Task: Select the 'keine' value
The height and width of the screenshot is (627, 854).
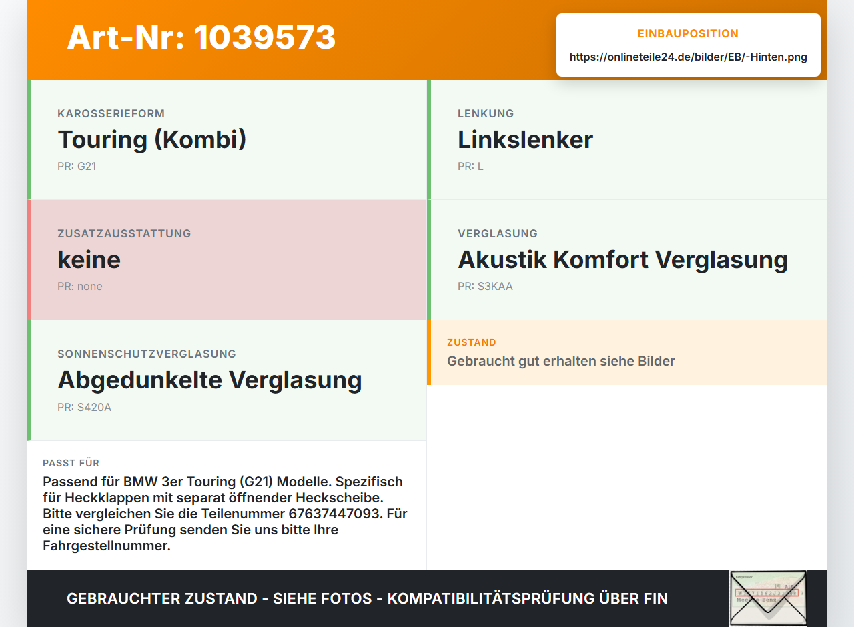Action: [x=89, y=260]
